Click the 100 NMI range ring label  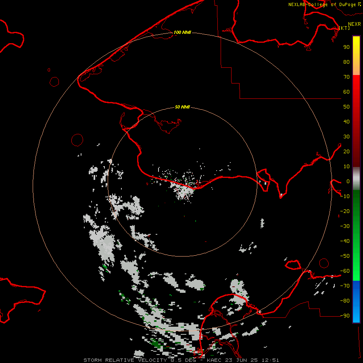tap(182, 32)
